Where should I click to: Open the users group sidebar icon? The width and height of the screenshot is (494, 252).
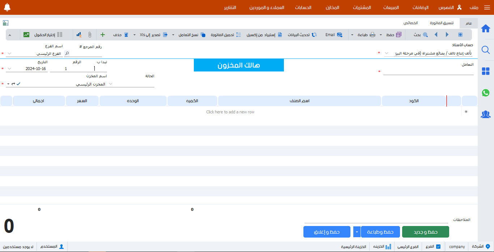coord(486,114)
